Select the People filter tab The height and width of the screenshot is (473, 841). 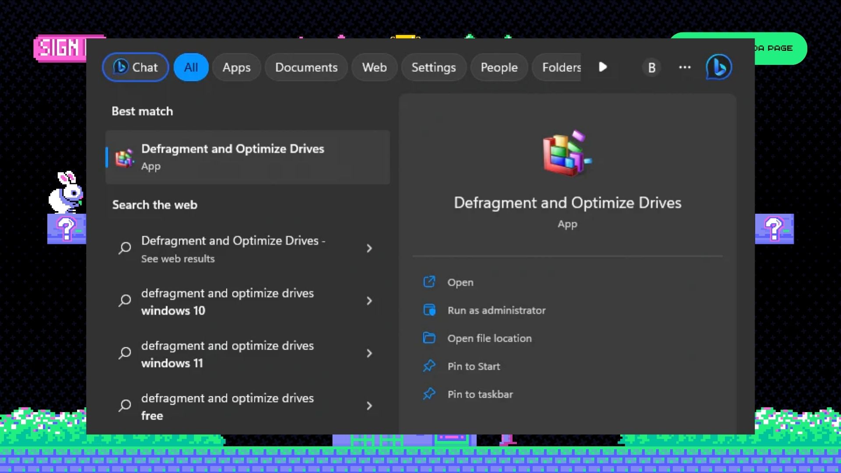click(x=499, y=67)
